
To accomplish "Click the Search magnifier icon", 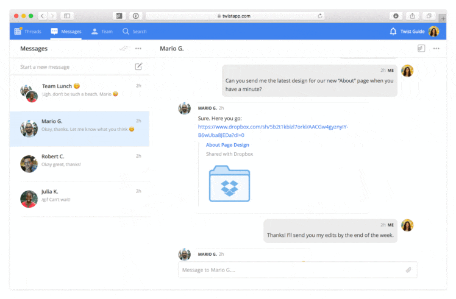I will click(x=126, y=32).
